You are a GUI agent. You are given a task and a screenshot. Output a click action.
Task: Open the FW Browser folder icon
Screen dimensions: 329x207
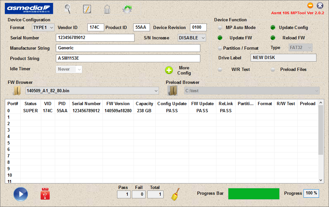click(17, 91)
